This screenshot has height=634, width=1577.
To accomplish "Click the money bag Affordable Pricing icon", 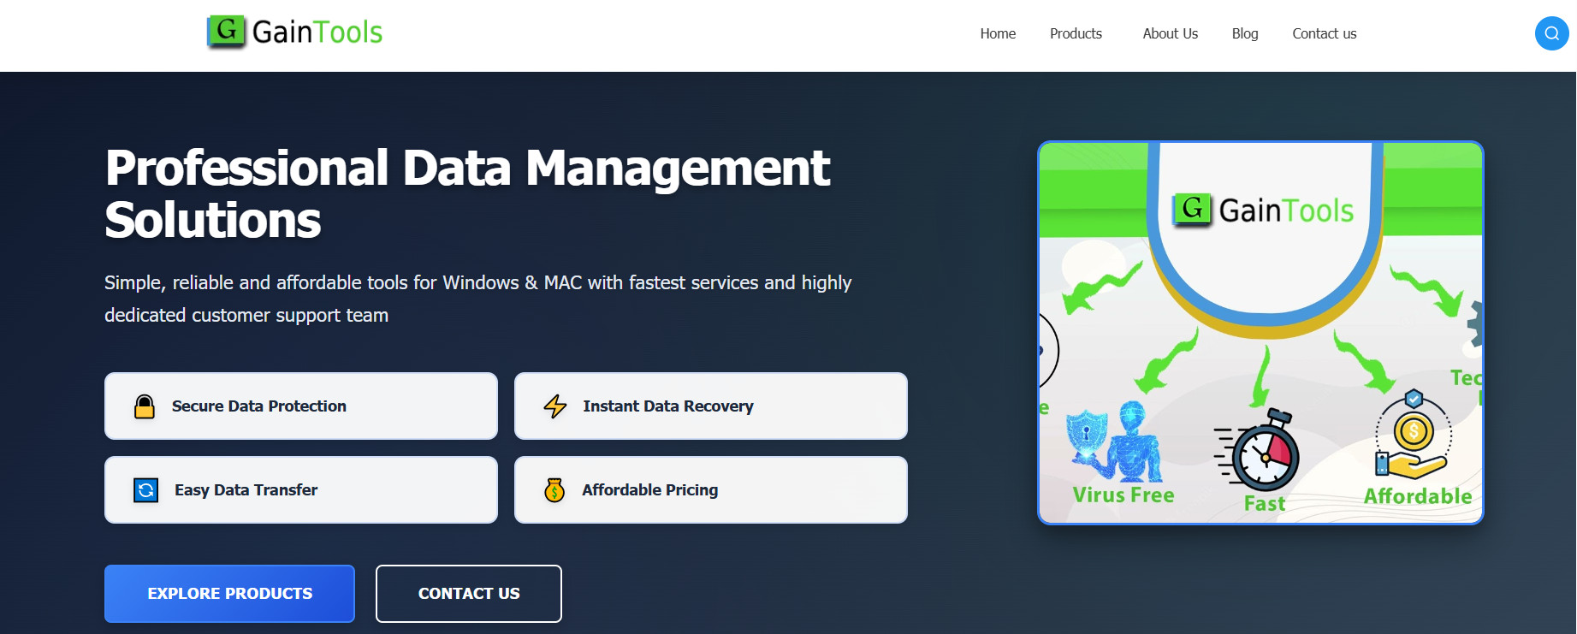I will point(554,490).
